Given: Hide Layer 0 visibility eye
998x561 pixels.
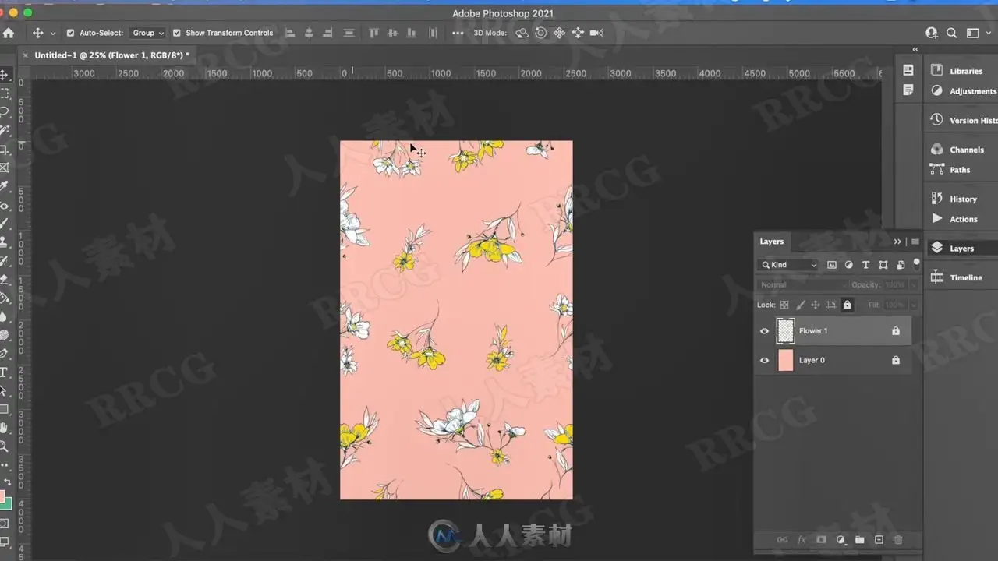Looking at the screenshot, I should [764, 360].
